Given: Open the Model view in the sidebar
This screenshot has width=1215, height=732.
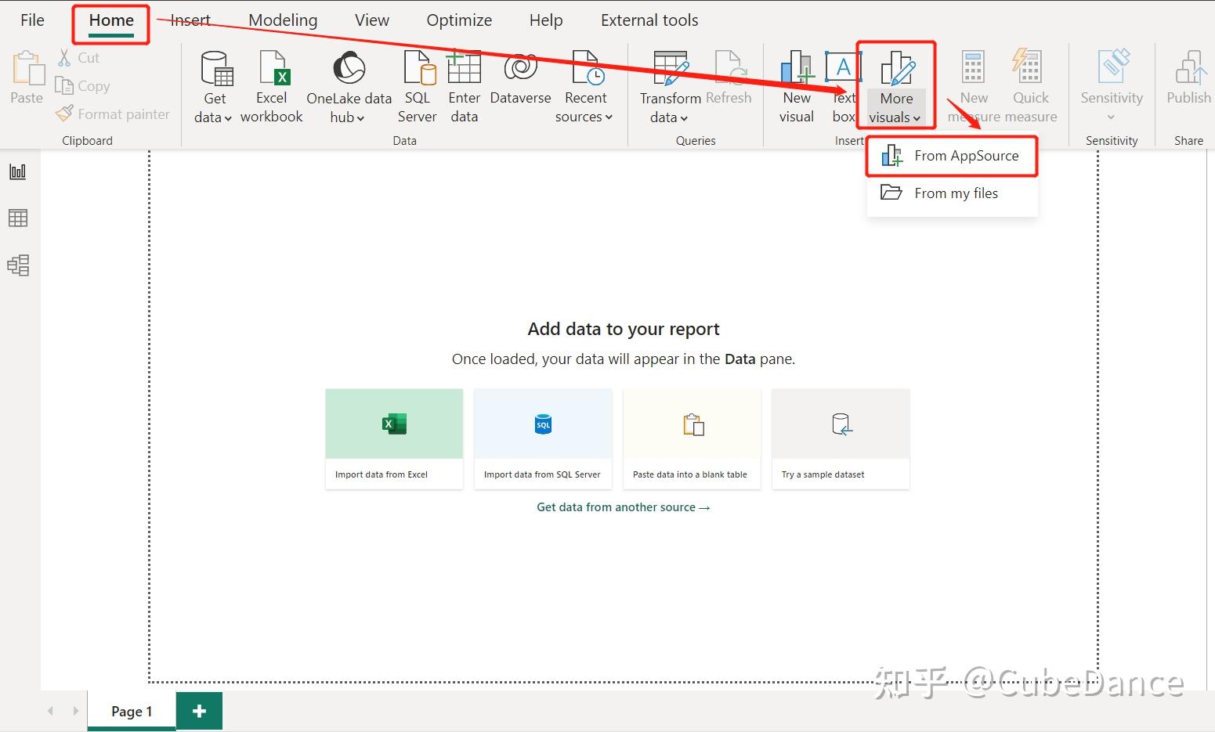Looking at the screenshot, I should click(18, 265).
